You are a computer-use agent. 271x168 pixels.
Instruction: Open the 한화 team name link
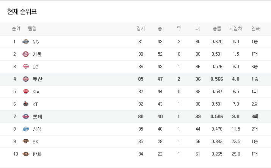[x=37, y=154]
